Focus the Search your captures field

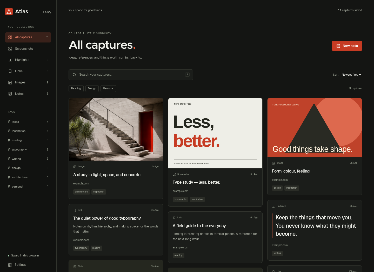[x=131, y=75]
